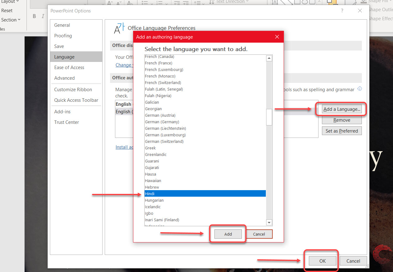Select Icelandic in the list
This screenshot has height=272, width=393.
205,207
